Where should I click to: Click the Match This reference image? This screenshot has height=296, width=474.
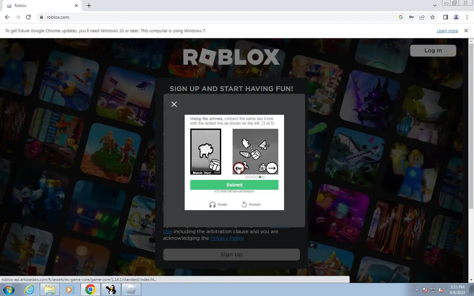206,152
